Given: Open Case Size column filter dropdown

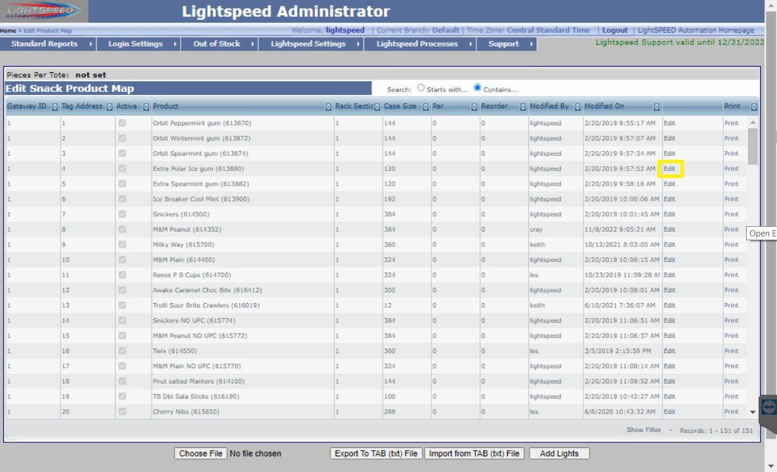Looking at the screenshot, I should pyautogui.click(x=425, y=107).
